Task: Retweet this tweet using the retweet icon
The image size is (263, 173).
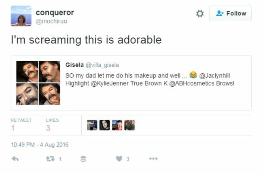Action: [x=50, y=159]
